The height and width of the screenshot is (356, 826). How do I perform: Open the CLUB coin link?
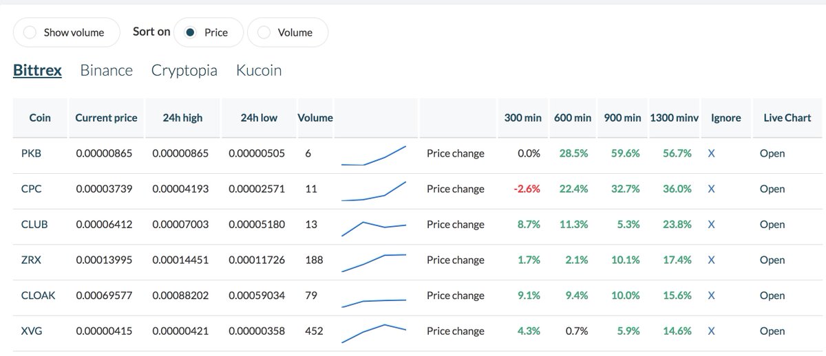point(35,225)
